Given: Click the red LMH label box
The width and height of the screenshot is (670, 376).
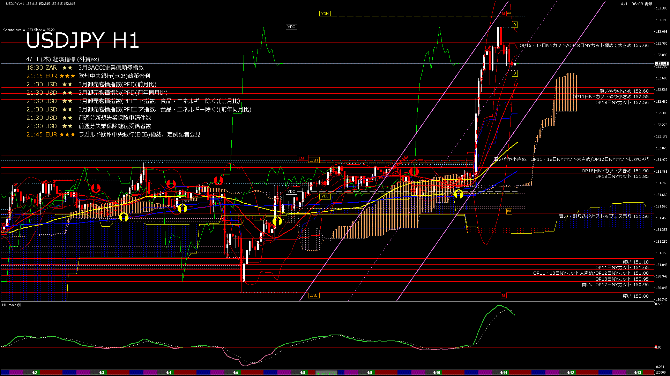Looking at the screenshot, I should tap(302, 158).
